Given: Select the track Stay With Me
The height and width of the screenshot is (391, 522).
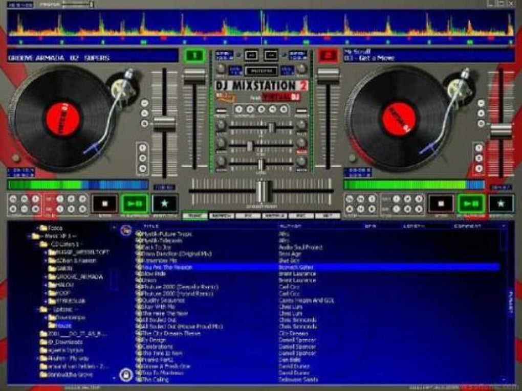Looking at the screenshot, I should 158,307.
